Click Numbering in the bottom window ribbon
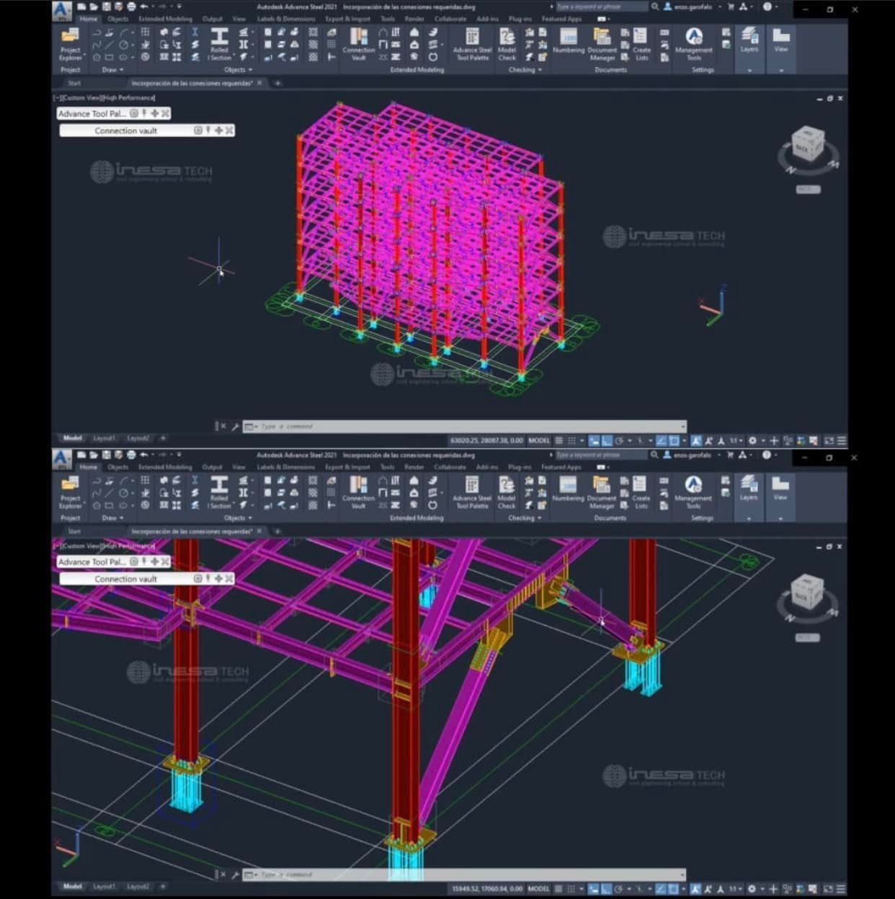895x899 pixels. tap(569, 490)
